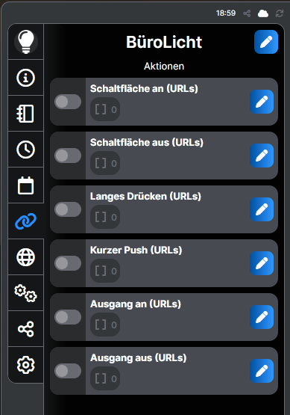
Task: Enable the Langes Drücken (URLs) toggle
Action: tap(68, 209)
